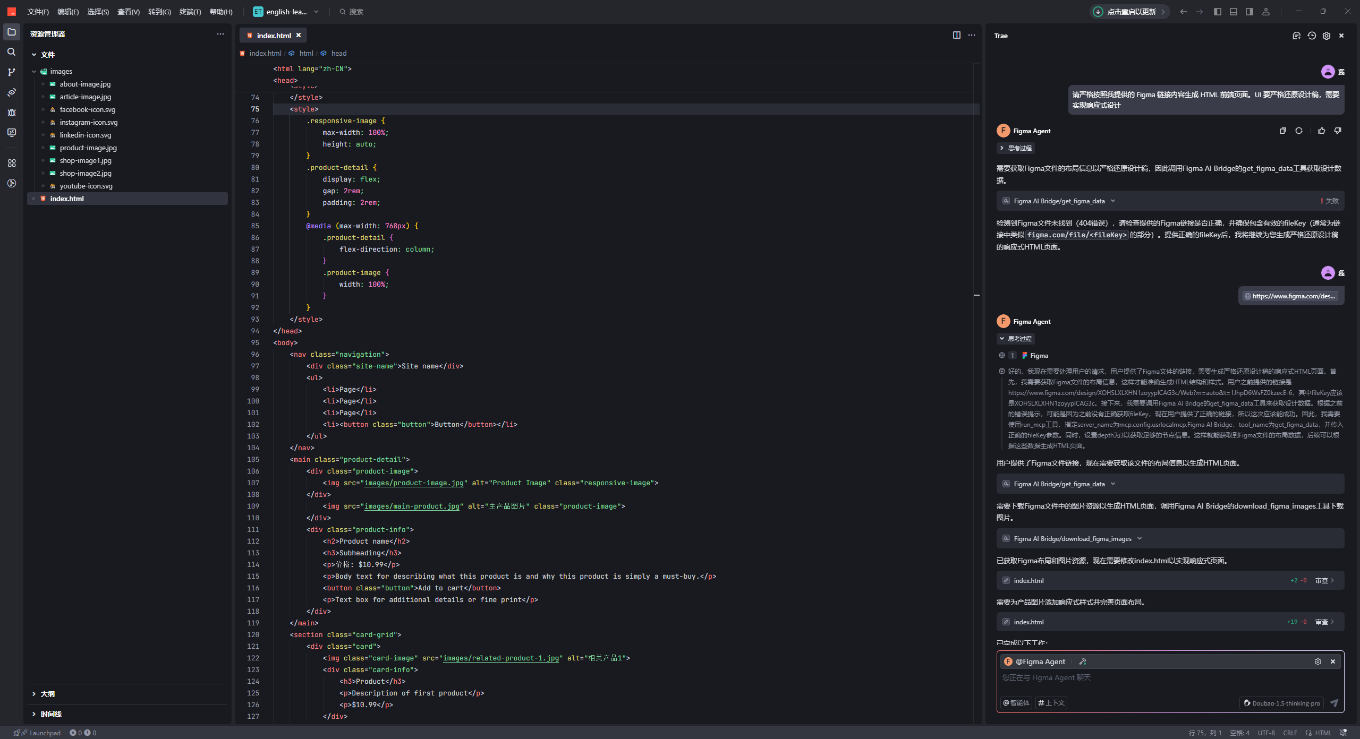The width and height of the screenshot is (1360, 739).
Task: Open the Extensions grid icon in the activity bar
Action: tap(12, 163)
